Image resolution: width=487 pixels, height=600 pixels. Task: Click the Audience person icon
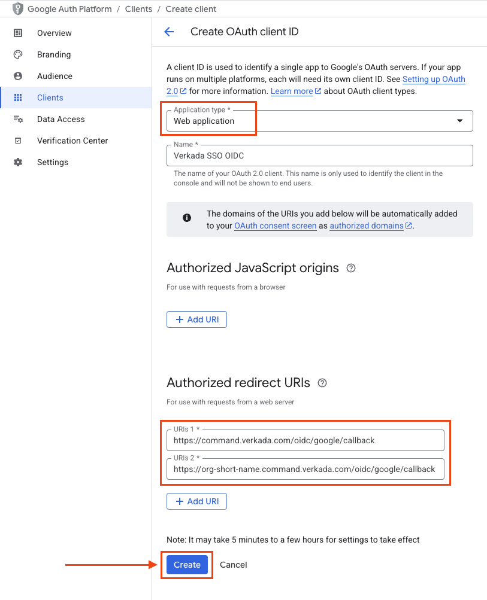tap(18, 76)
